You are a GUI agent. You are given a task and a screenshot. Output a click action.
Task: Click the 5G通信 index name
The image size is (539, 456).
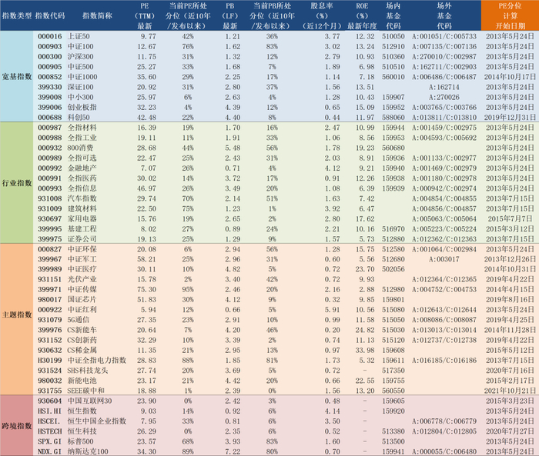pos(79,320)
